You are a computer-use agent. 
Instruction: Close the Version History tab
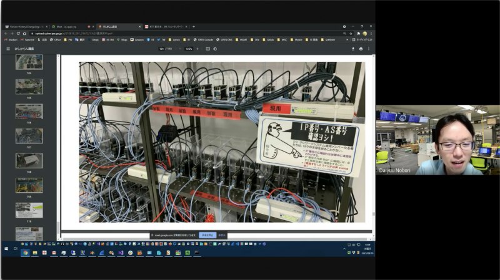47,27
